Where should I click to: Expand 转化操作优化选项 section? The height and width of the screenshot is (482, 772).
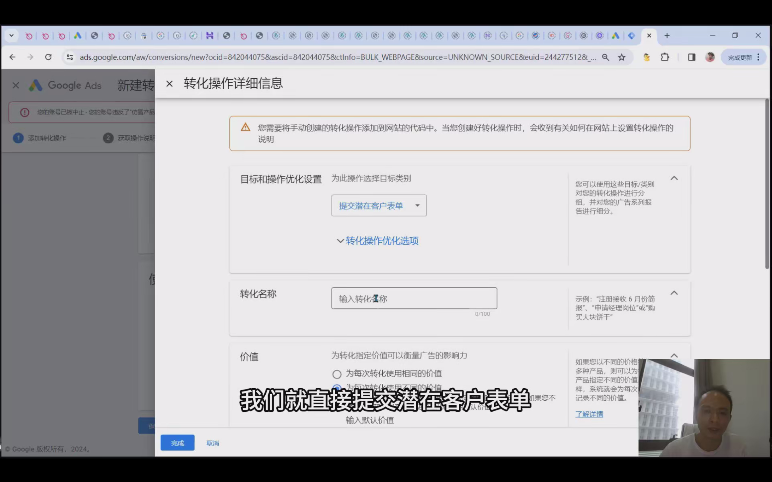(x=378, y=241)
